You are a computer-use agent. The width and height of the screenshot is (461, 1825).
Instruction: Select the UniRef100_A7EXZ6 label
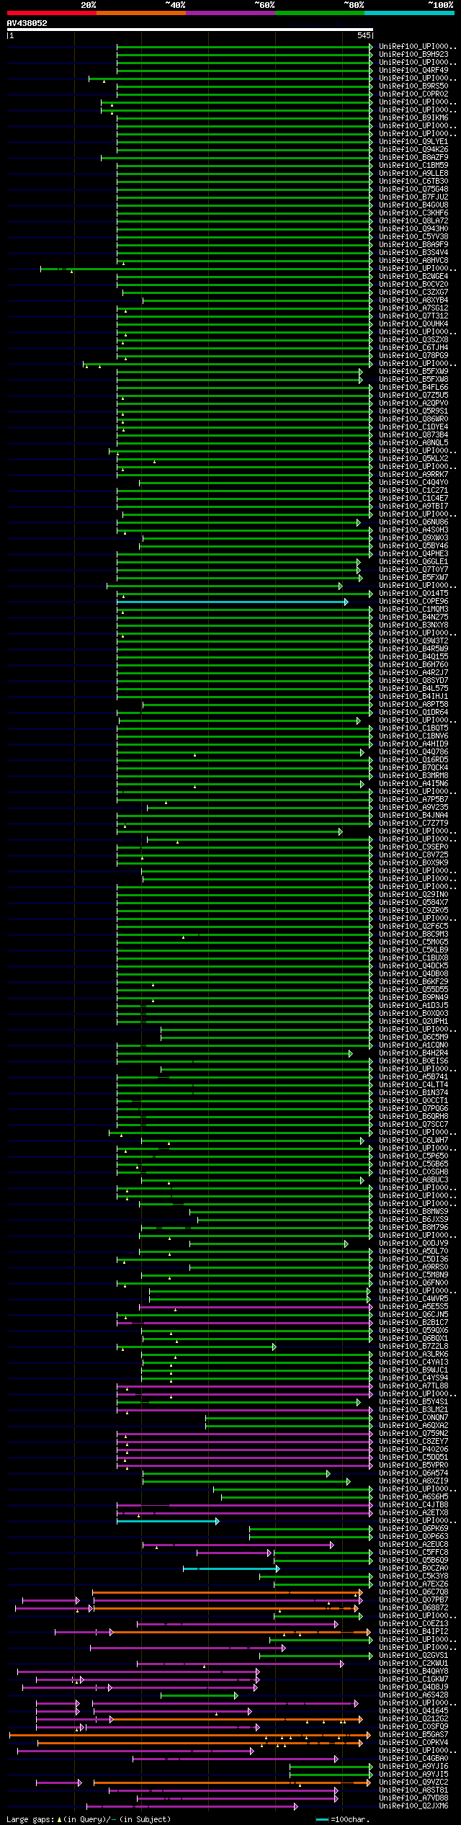click(413, 1584)
